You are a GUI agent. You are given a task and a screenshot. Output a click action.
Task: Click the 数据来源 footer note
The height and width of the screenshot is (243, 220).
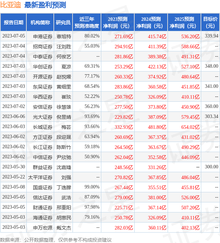(x=56, y=240)
